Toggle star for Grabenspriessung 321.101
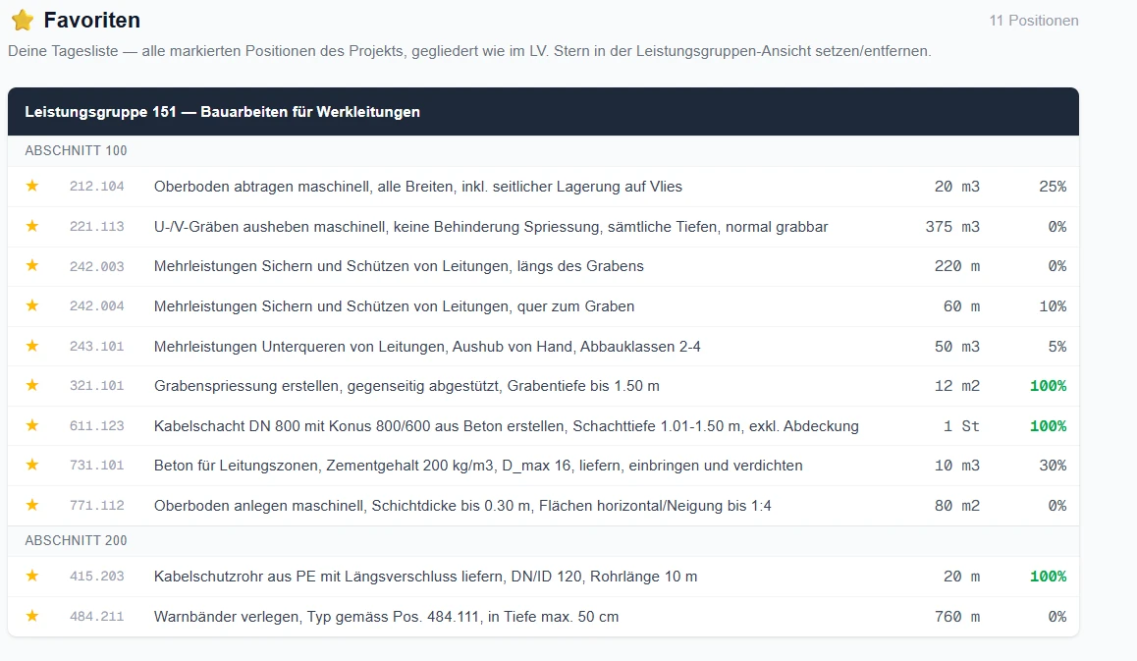 (31, 385)
